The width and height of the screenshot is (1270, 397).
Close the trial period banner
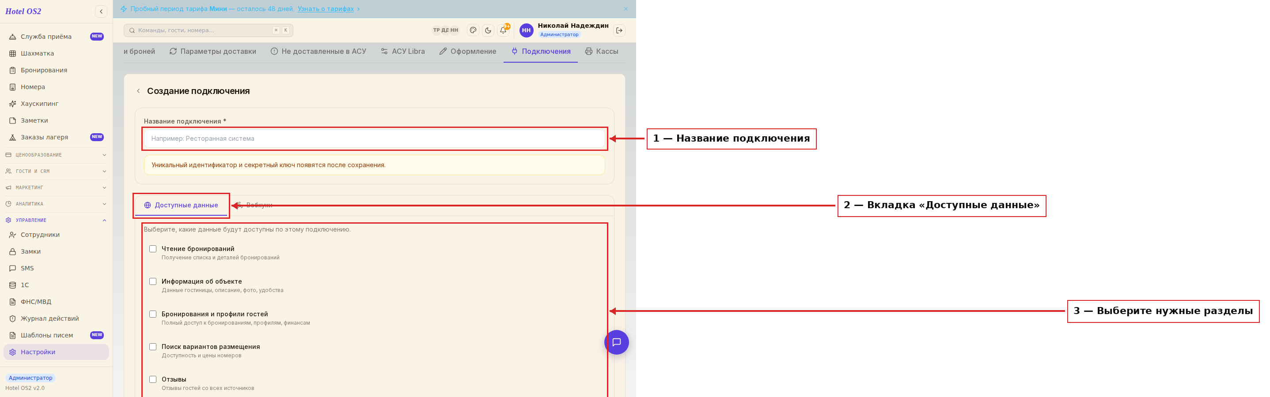(626, 9)
